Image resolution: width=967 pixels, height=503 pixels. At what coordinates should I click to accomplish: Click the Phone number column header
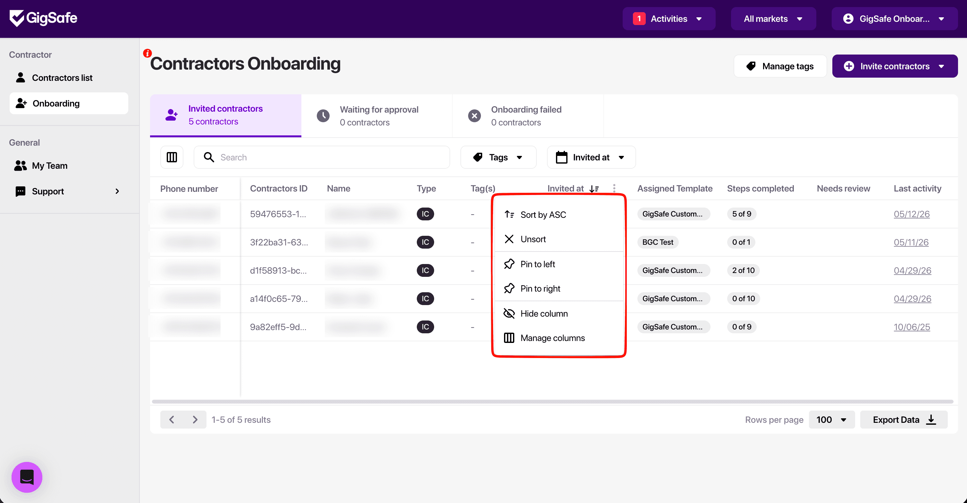(189, 189)
